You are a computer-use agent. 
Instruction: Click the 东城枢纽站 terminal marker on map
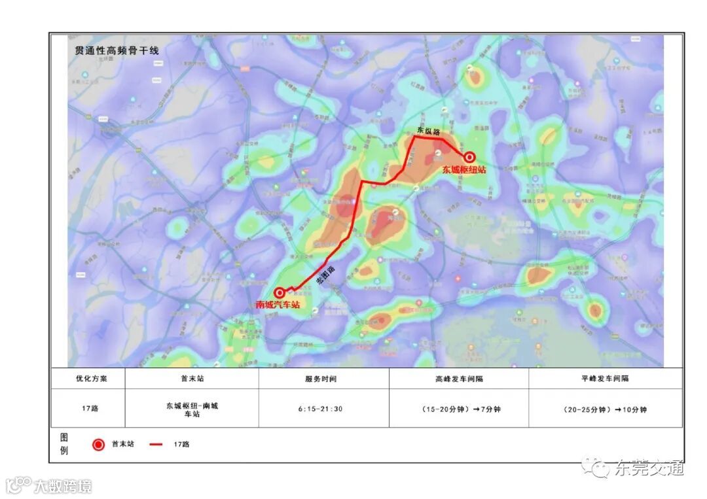tap(469, 158)
